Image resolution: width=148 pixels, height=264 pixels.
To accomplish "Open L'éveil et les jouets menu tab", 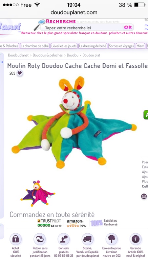I will click(64, 46).
